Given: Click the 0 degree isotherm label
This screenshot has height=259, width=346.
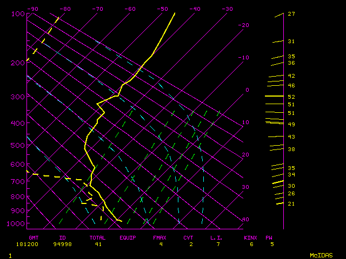Looking at the screenshot, I should point(247,90).
